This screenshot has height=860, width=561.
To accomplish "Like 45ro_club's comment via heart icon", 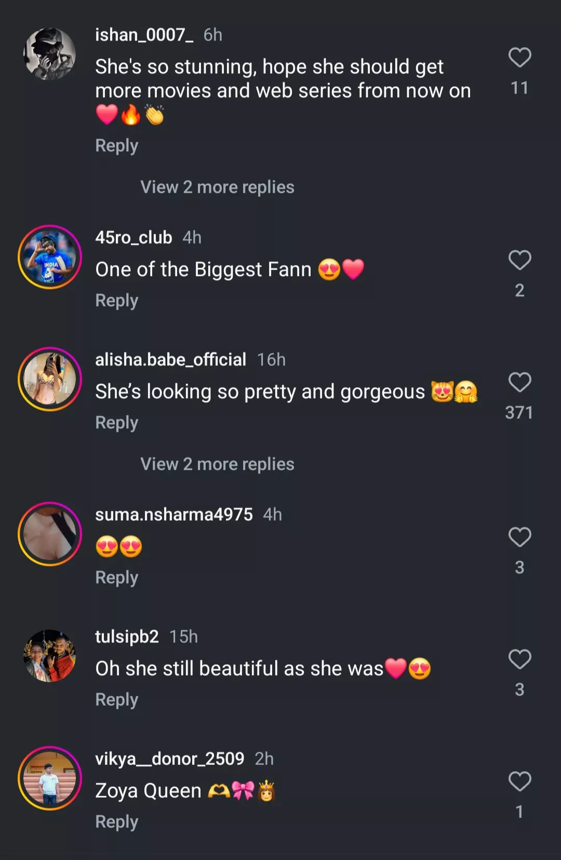I will (x=520, y=261).
